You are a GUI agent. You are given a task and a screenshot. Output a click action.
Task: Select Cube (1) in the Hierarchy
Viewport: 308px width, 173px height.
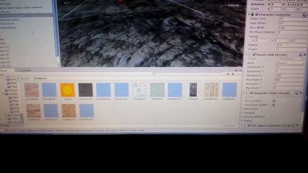point(5,47)
